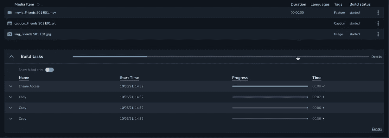
Task: Collapse the Build tasks panel
Action: [12, 57]
